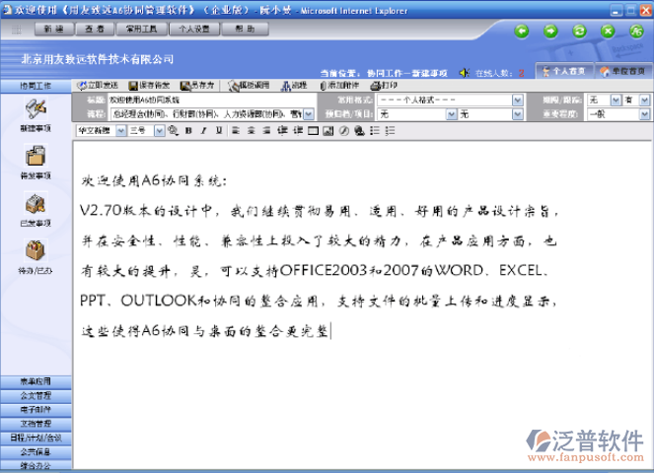Expand 日程/计划/会议 sidebar section

click(x=36, y=438)
